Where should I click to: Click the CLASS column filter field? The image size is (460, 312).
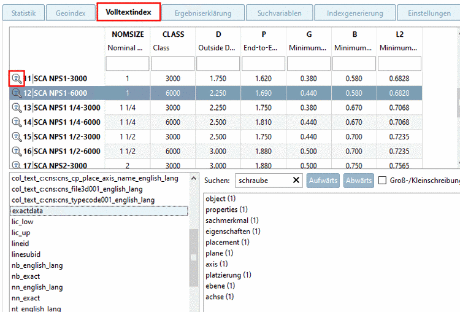(173, 63)
